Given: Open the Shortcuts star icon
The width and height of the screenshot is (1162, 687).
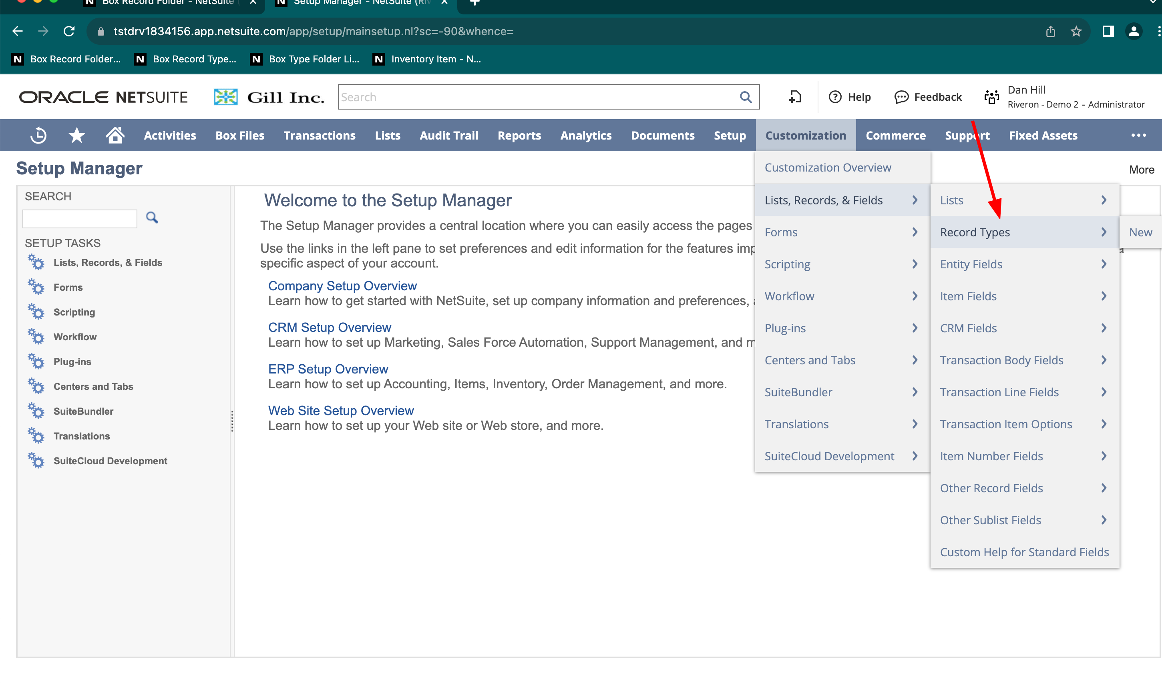Looking at the screenshot, I should pyautogui.click(x=76, y=136).
